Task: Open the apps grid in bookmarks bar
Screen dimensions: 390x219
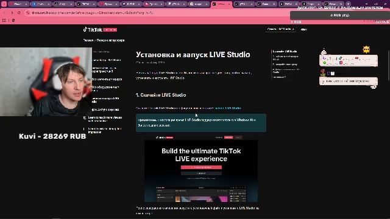Action: coord(4,20)
